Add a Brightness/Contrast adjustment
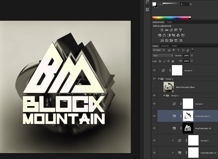 coord(162,30)
